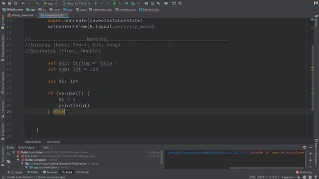Collapse the 'Build: build failed' tree node
Image resolution: width=319 pixels, height=179 pixels.
pos(13,152)
